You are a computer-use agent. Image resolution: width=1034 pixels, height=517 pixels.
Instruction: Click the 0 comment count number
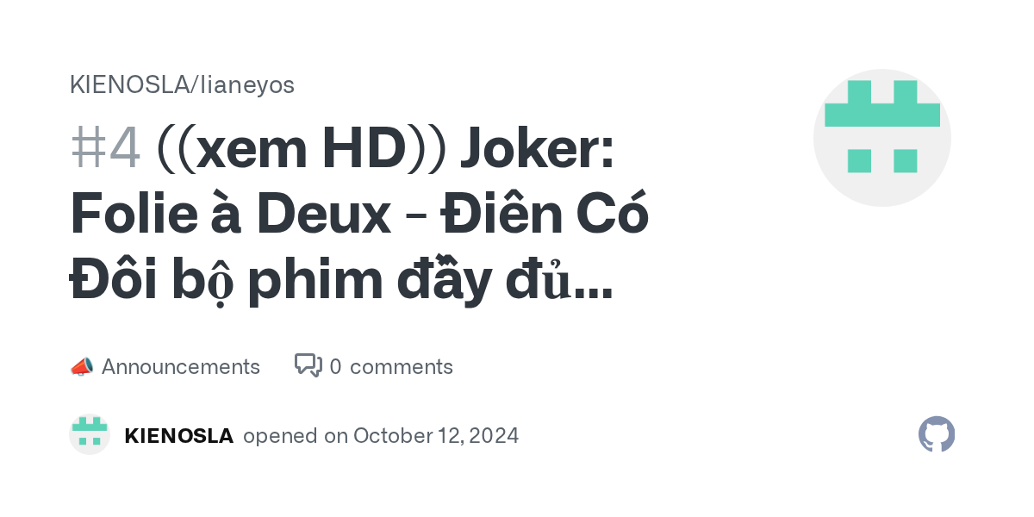click(x=335, y=367)
